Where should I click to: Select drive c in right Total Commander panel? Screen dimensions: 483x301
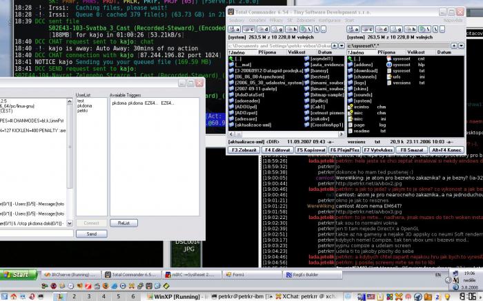coord(367,29)
